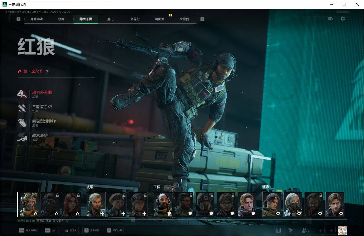Select the 三联装手炮 skill icon
This screenshot has height=236, width=364.
pos(22,108)
